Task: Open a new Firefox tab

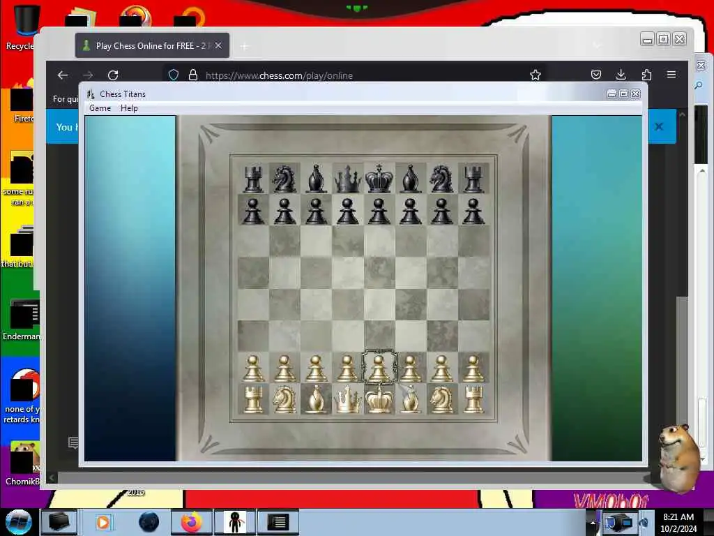Action: (x=245, y=46)
